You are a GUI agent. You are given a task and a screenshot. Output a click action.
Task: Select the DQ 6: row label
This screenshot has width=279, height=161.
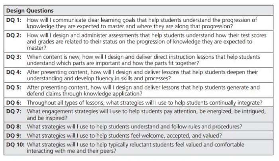[14, 103]
